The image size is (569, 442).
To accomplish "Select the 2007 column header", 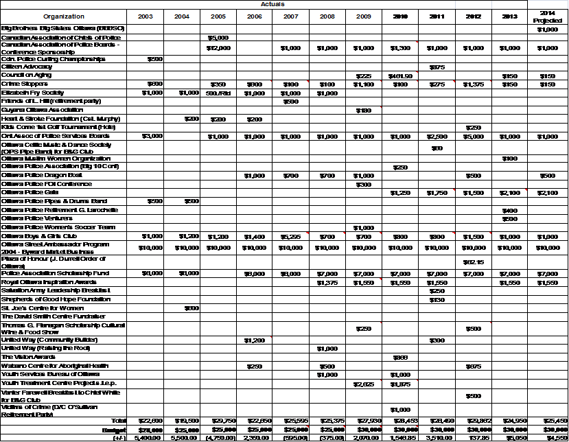I will 290,16.
